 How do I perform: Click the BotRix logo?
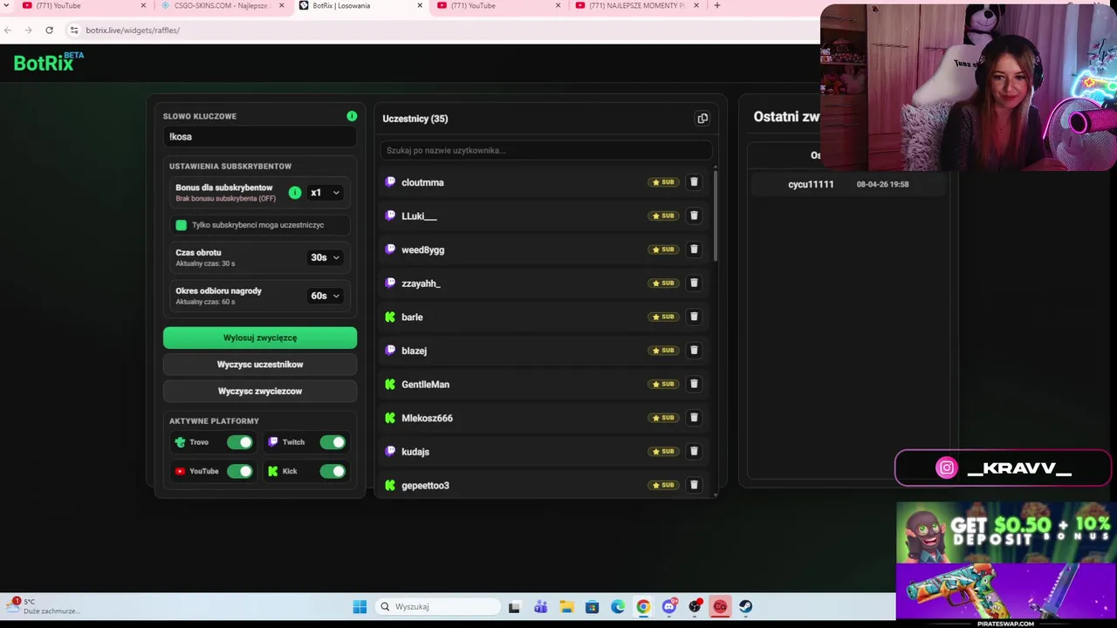(x=49, y=62)
